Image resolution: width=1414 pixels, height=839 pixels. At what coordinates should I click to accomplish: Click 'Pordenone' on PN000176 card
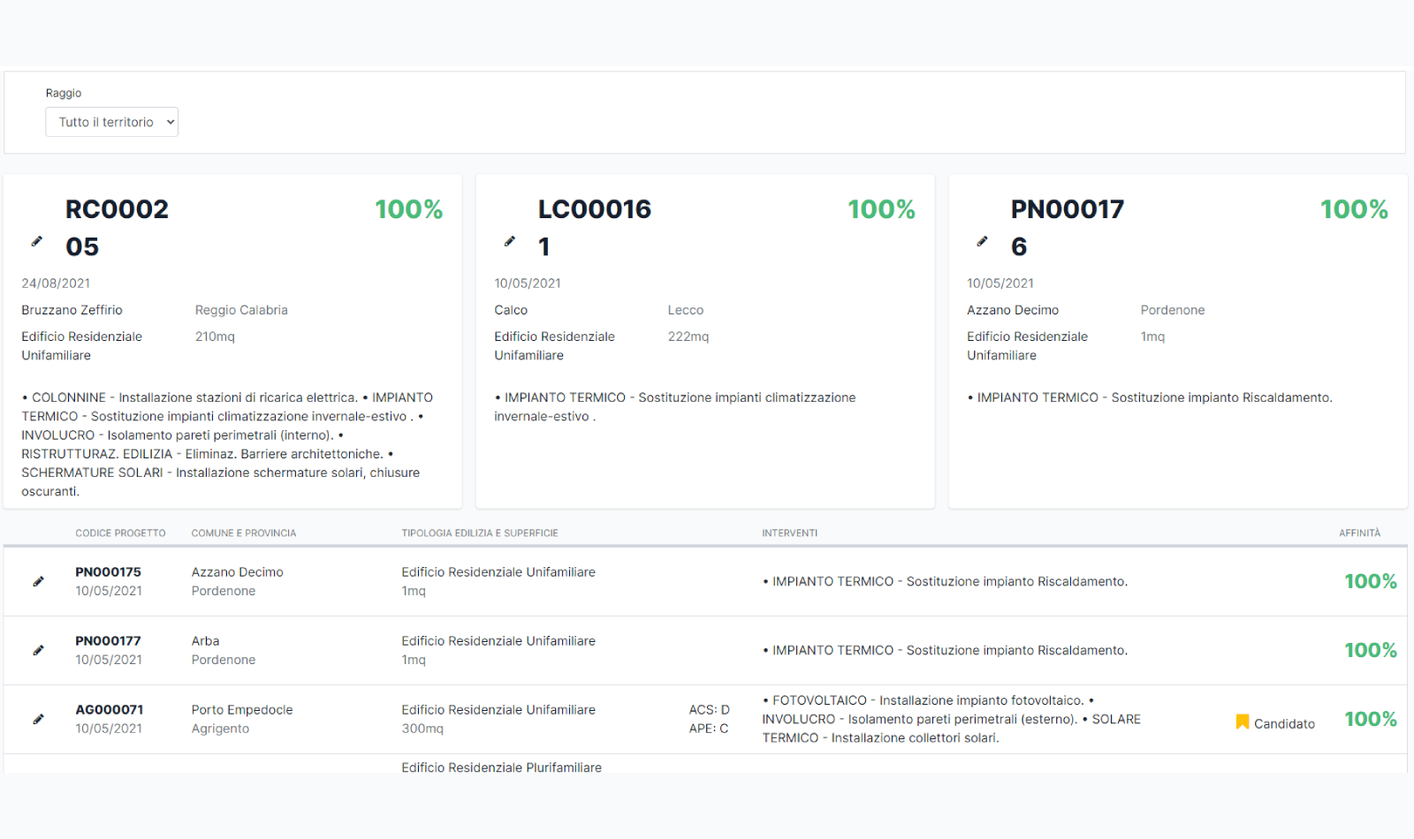(1173, 310)
